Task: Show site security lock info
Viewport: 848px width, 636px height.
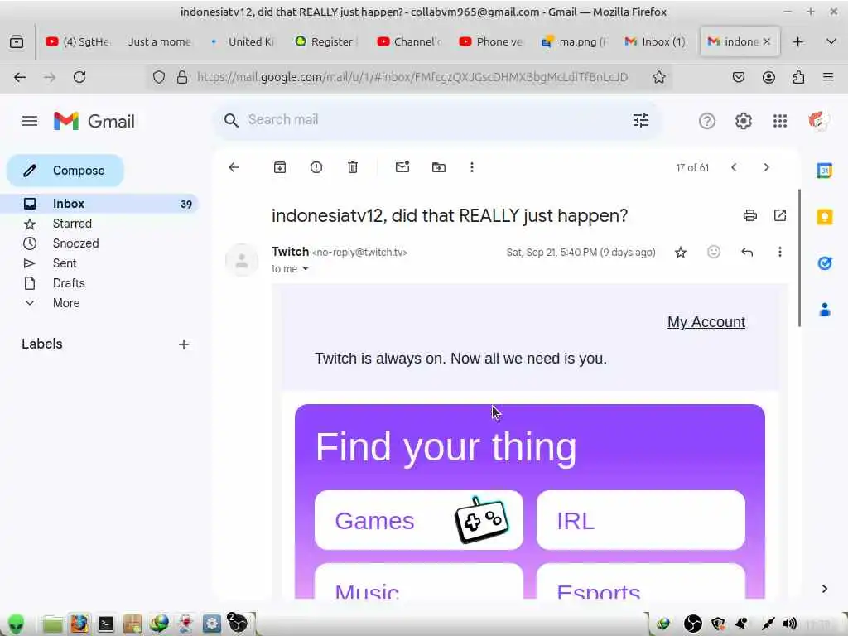Action: click(x=182, y=77)
